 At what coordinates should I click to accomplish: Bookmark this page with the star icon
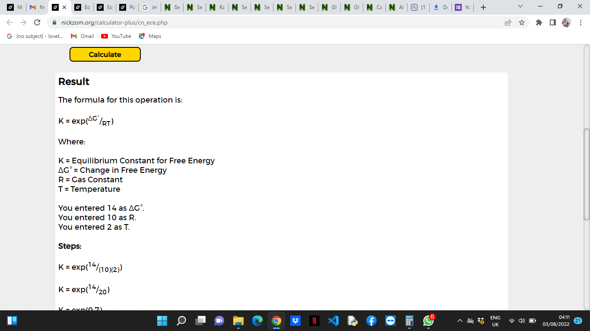click(522, 22)
